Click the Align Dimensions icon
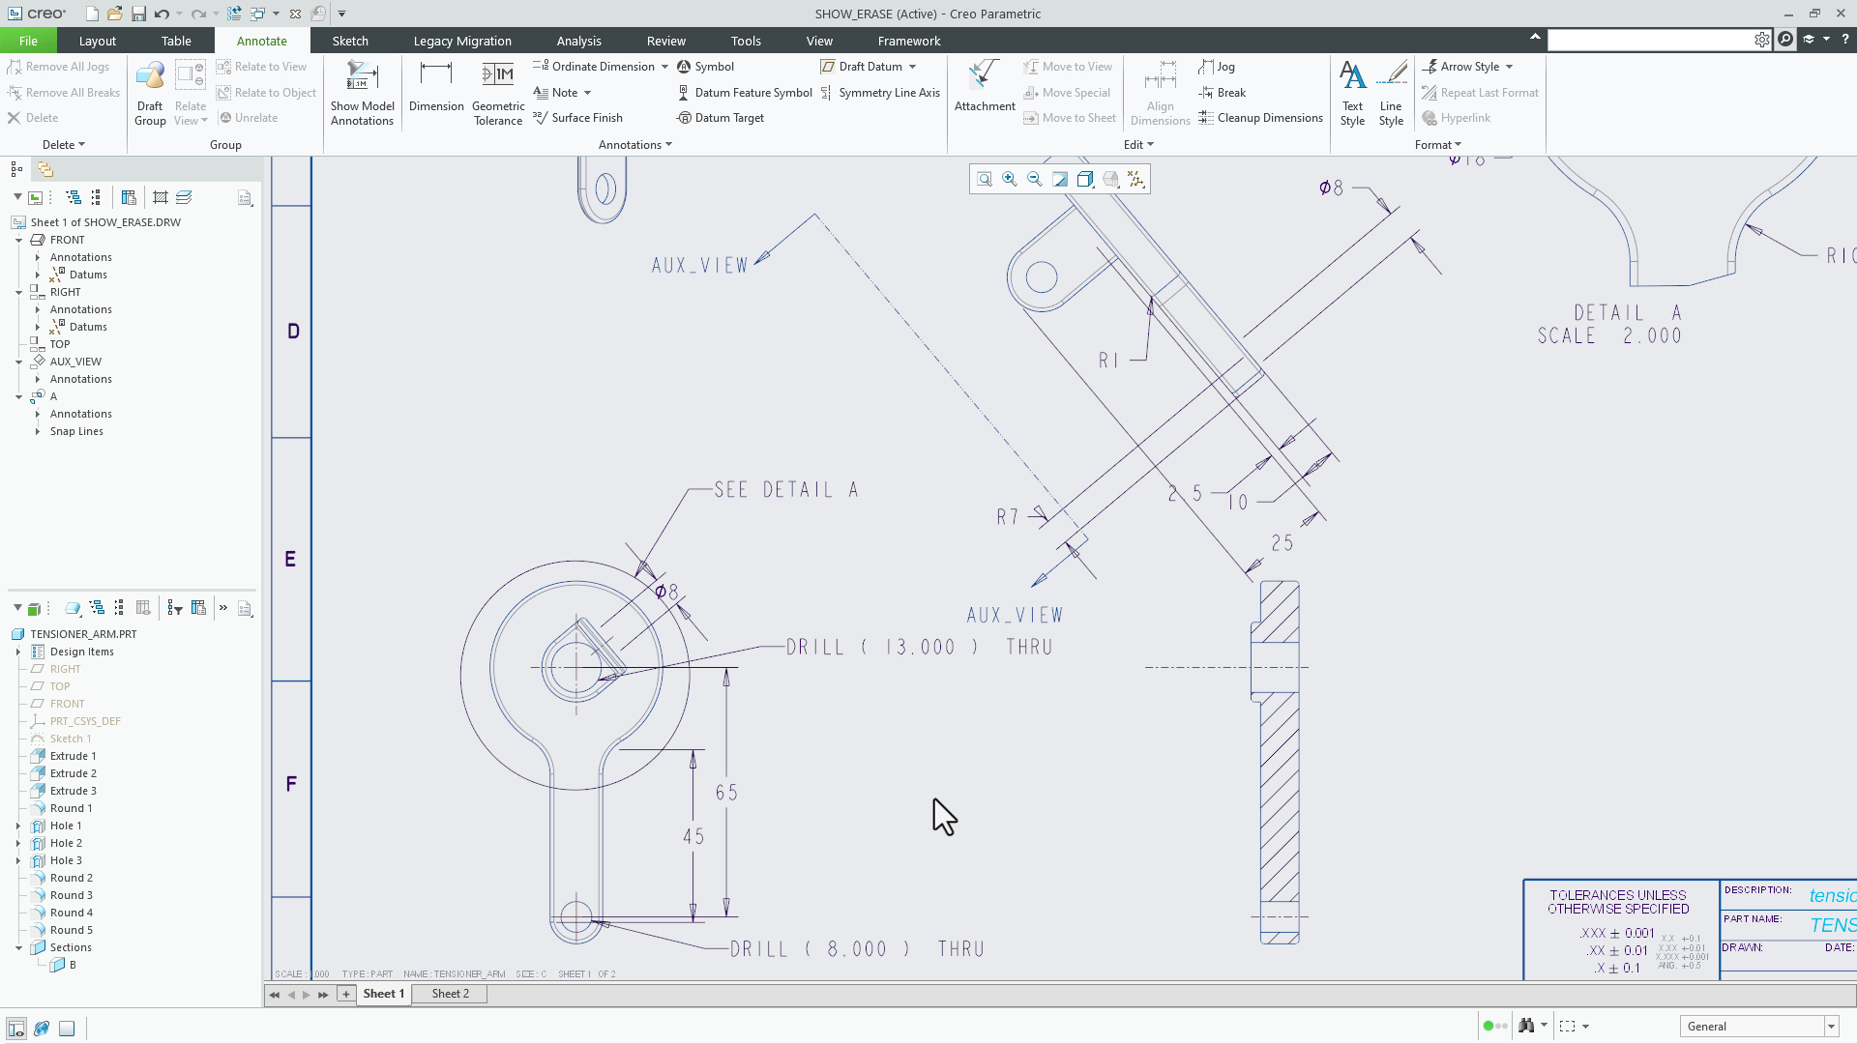Image resolution: width=1857 pixels, height=1044 pixels. point(1160,92)
